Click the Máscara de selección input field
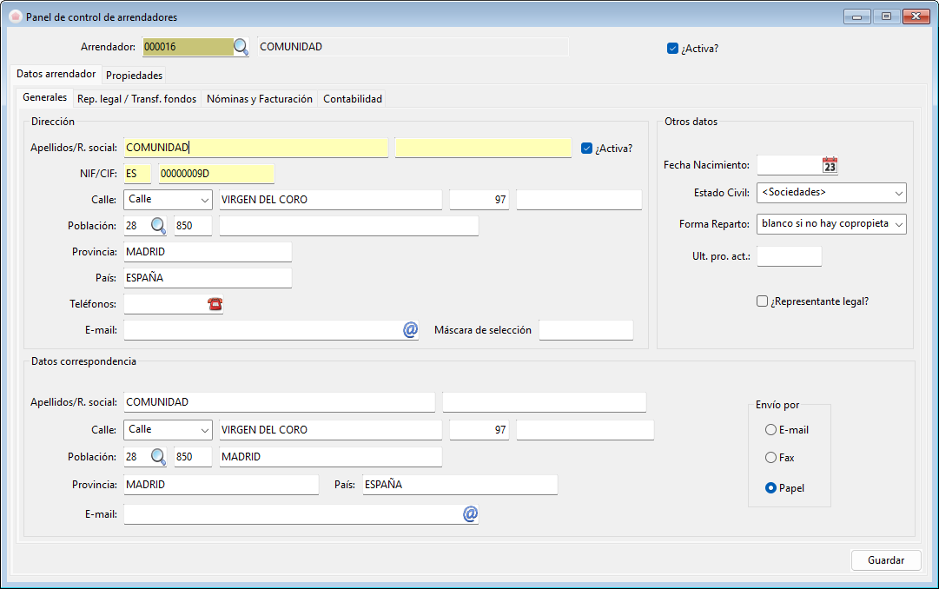The width and height of the screenshot is (939, 589). (x=585, y=329)
